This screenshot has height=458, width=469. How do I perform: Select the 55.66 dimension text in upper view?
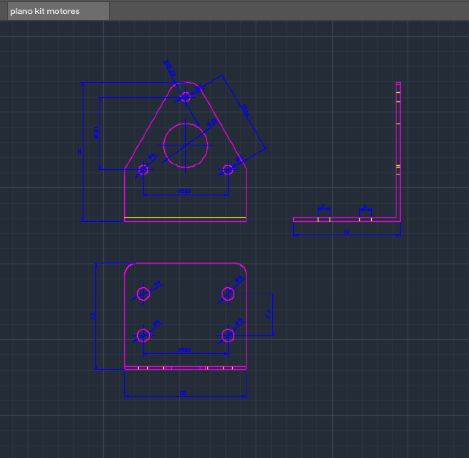185,191
